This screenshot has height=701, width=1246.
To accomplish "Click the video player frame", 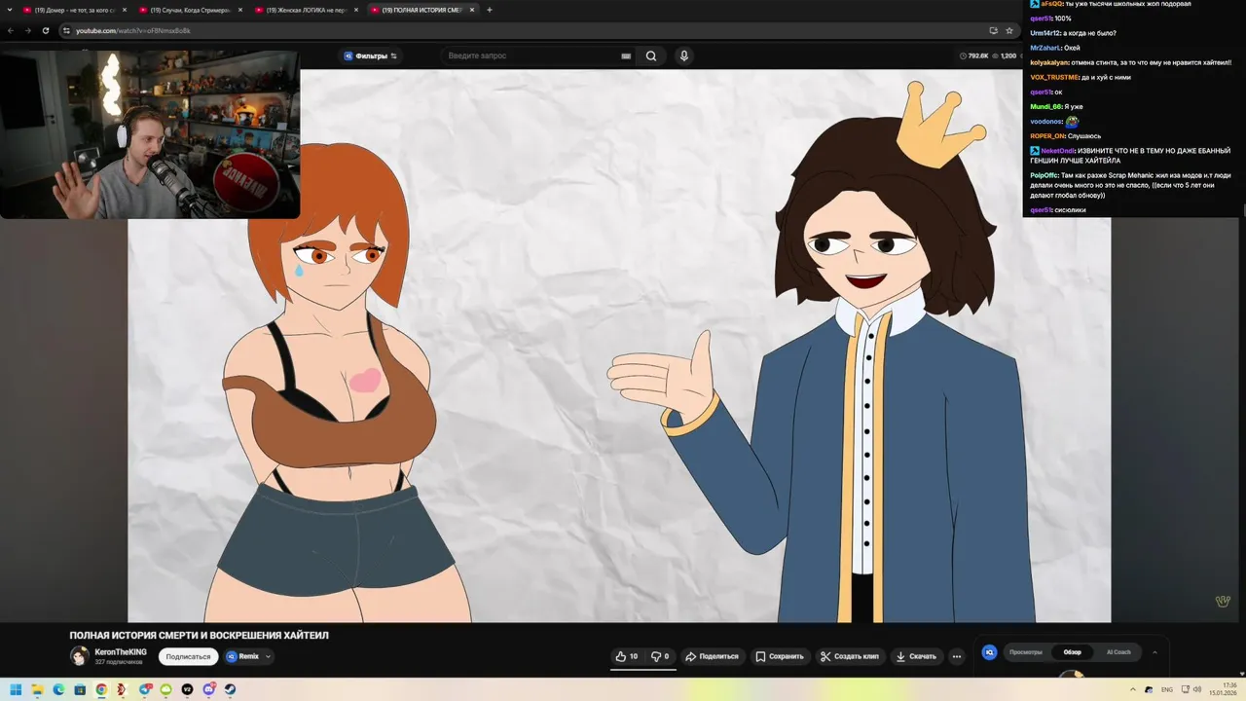I will tap(619, 346).
